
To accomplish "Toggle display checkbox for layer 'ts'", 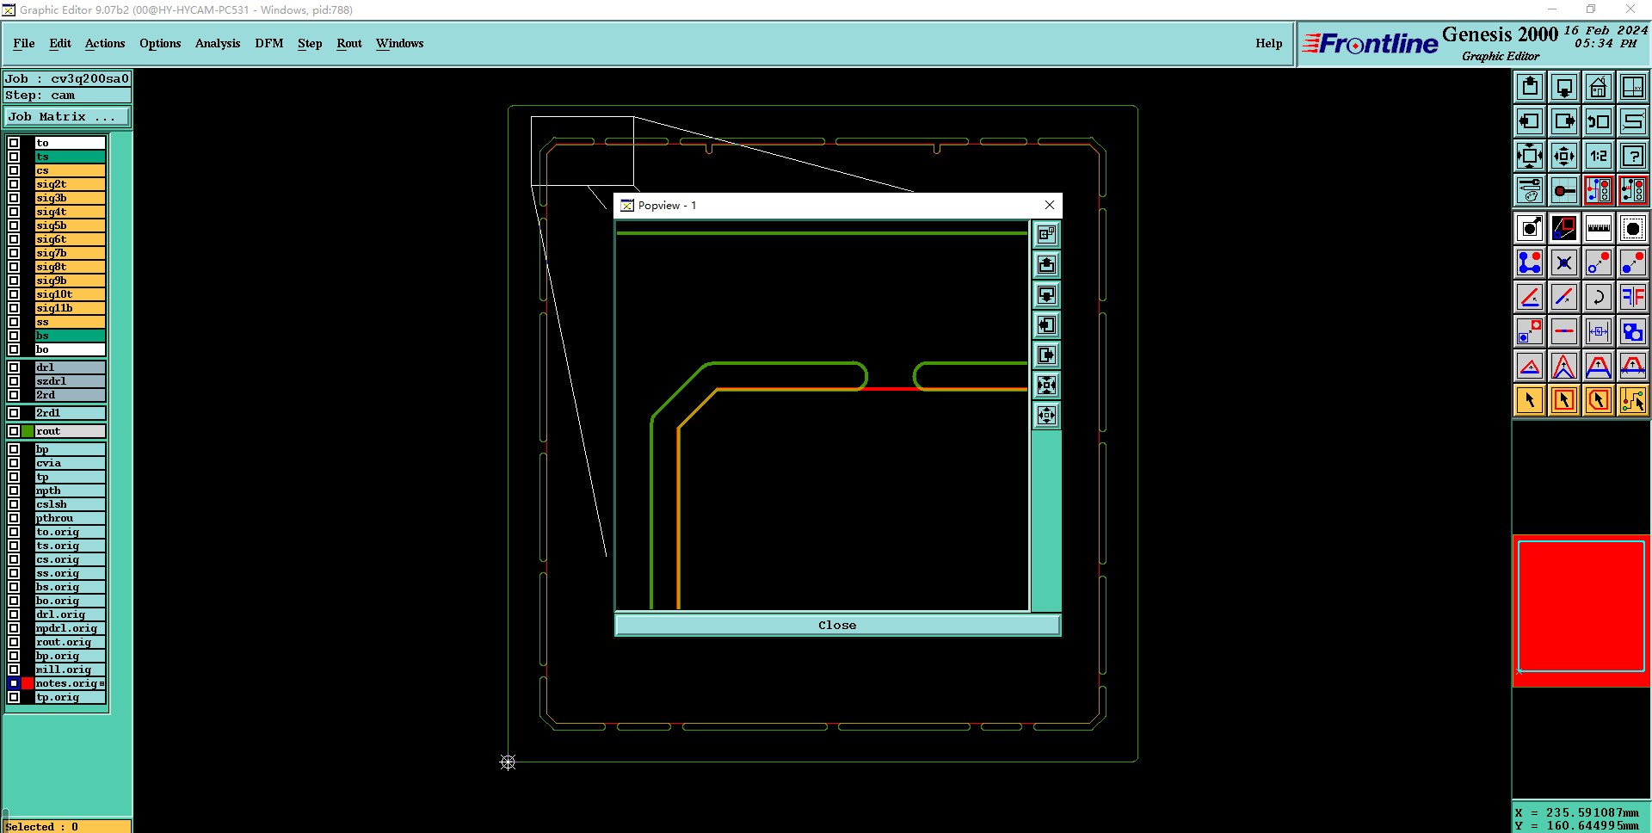I will point(14,157).
